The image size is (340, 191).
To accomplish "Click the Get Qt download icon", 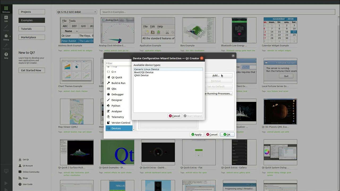I will pos(20,160).
